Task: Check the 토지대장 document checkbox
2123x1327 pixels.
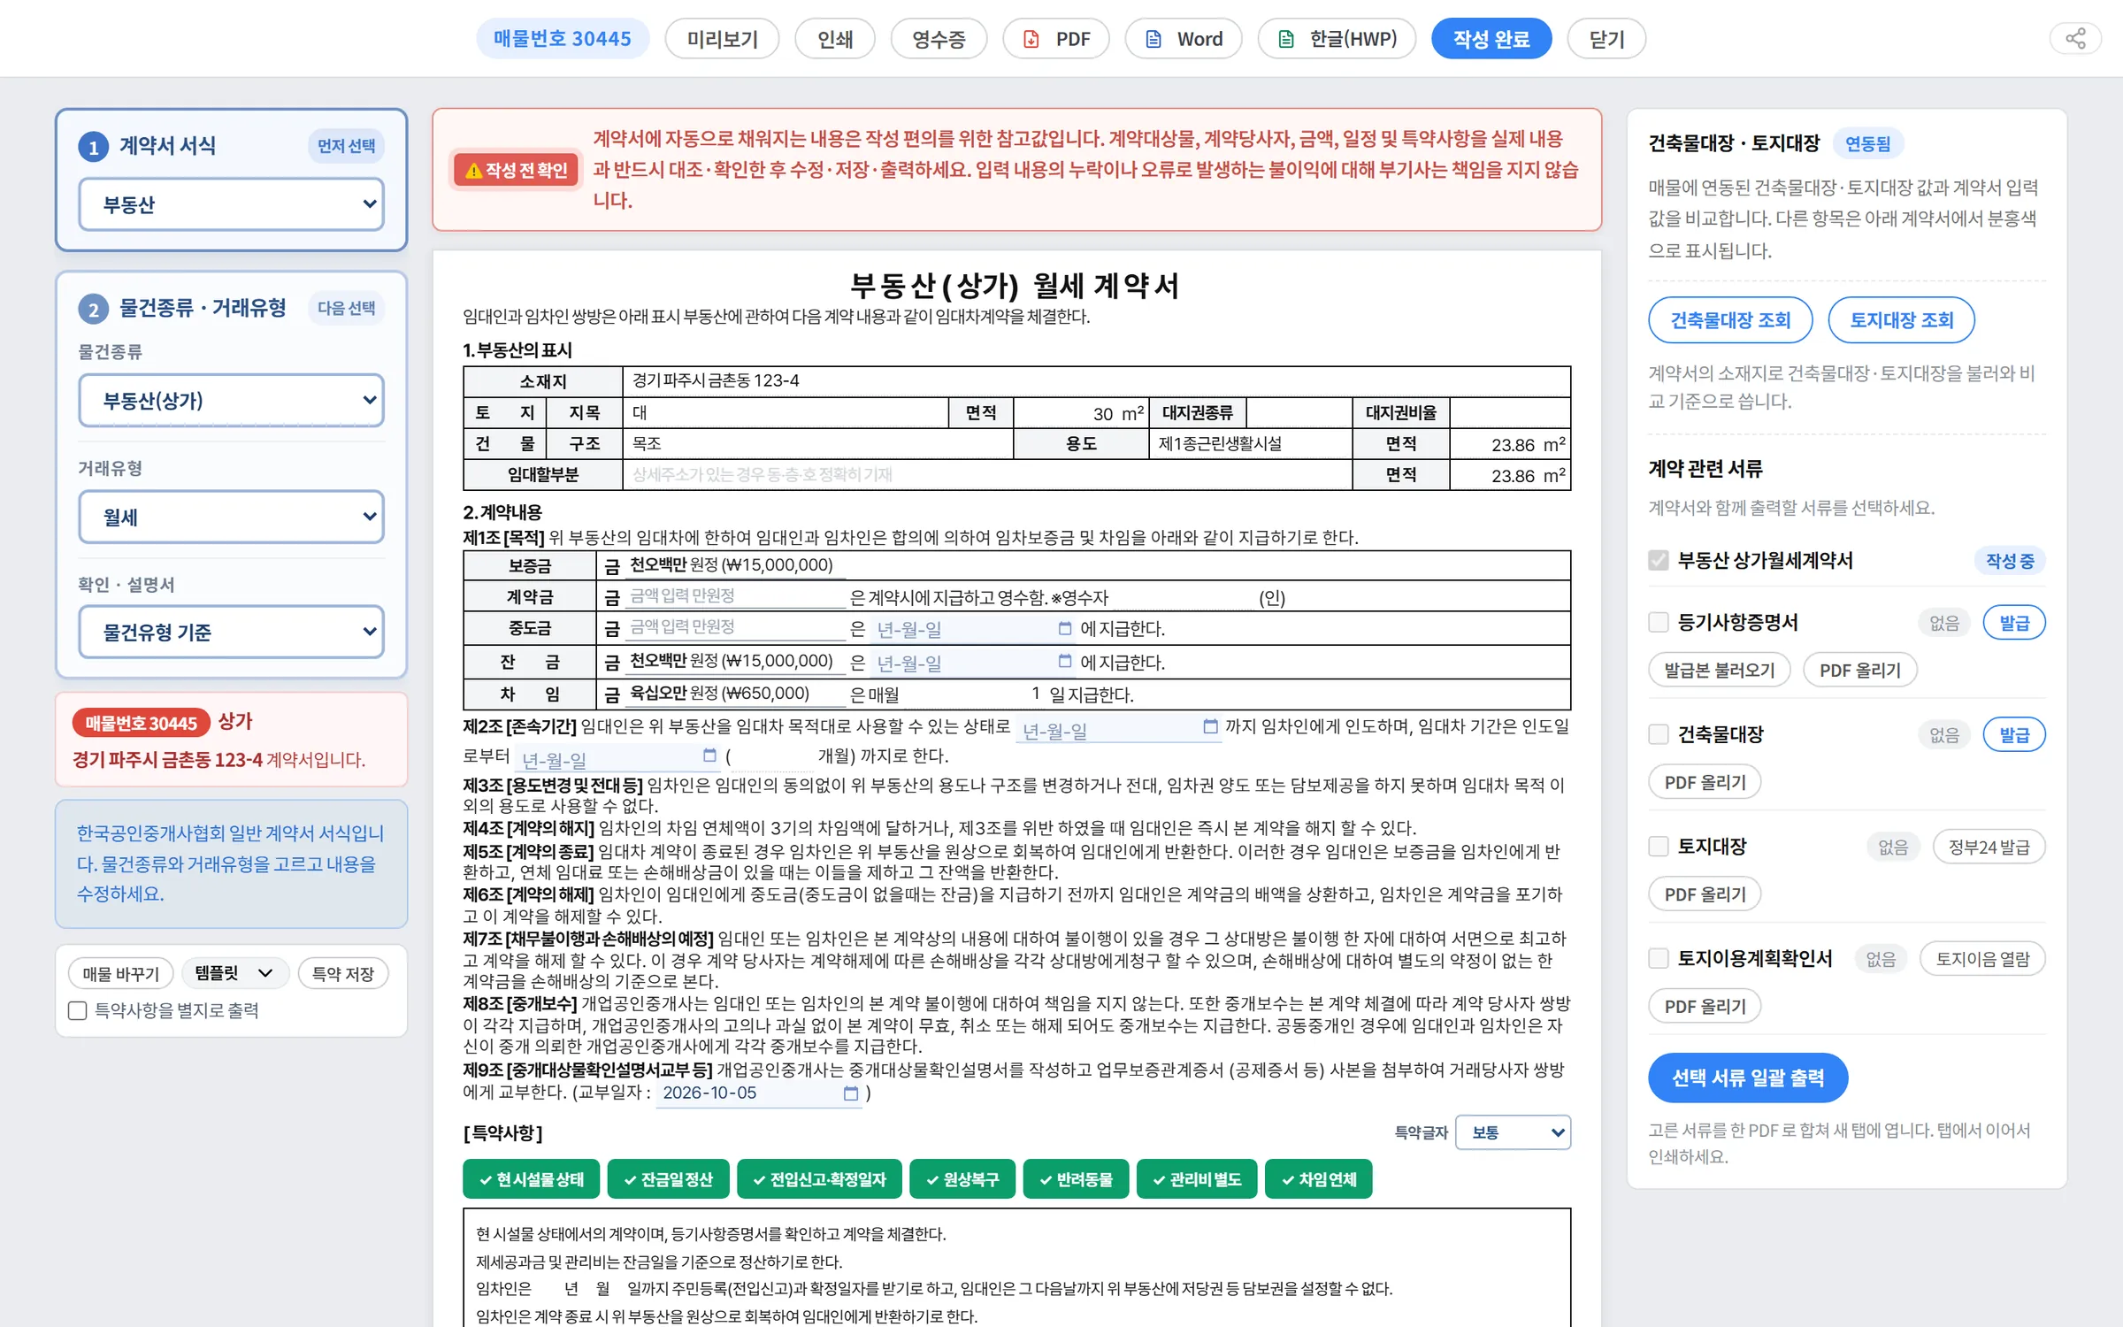Action: 1659,847
